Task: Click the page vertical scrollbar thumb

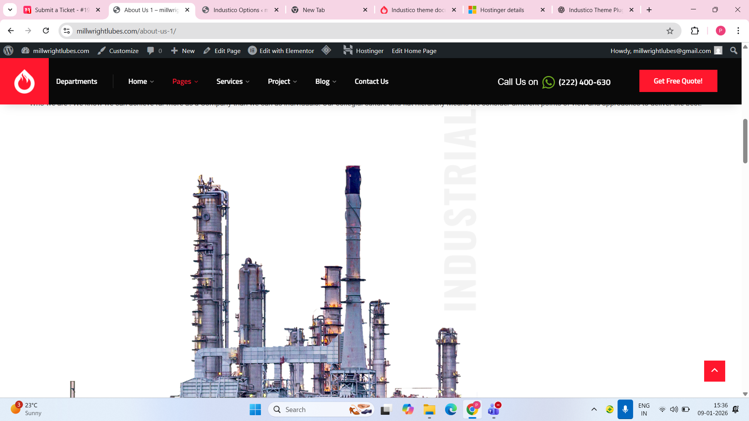Action: [x=745, y=141]
